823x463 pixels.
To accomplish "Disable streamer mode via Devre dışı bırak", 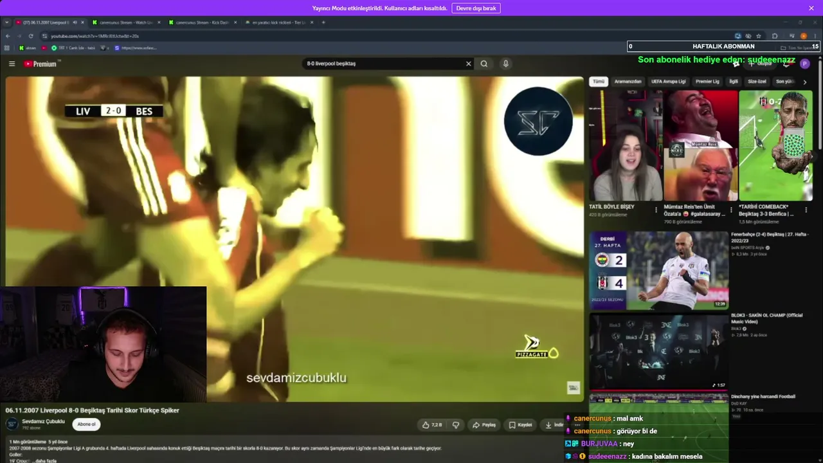I will point(476,8).
